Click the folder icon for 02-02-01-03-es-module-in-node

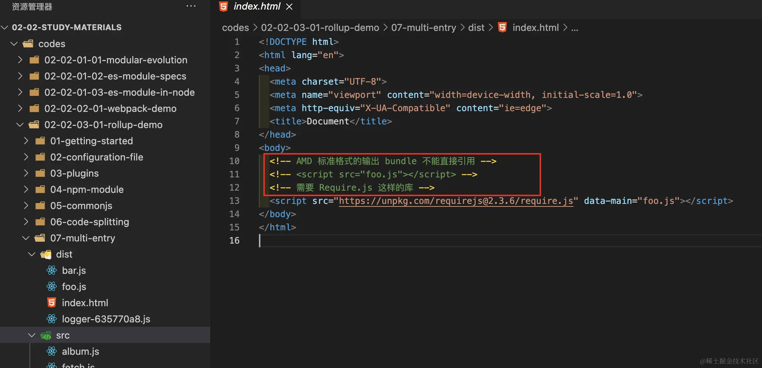point(34,92)
